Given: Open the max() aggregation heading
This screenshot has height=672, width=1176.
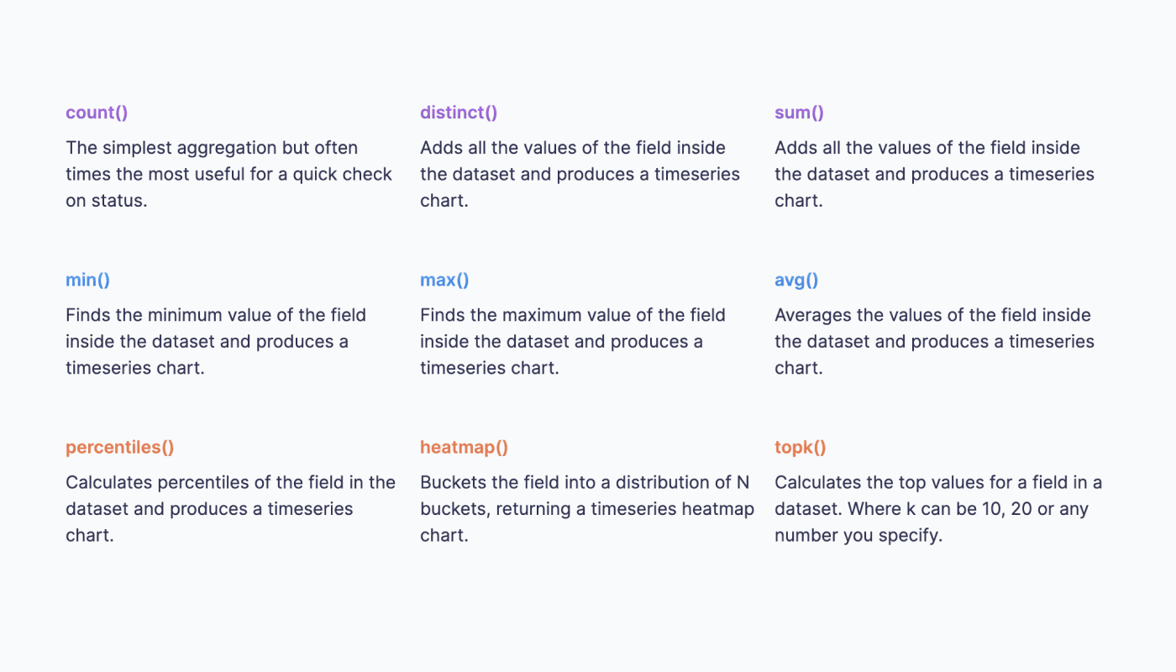Looking at the screenshot, I should click(444, 280).
